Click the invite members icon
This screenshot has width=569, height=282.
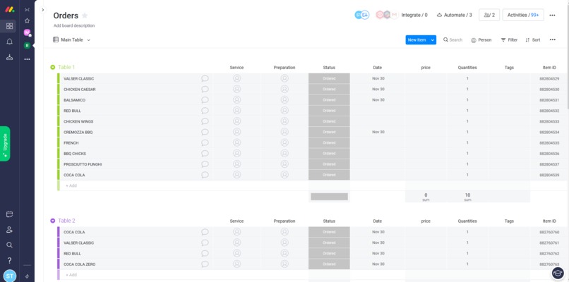coord(9,230)
